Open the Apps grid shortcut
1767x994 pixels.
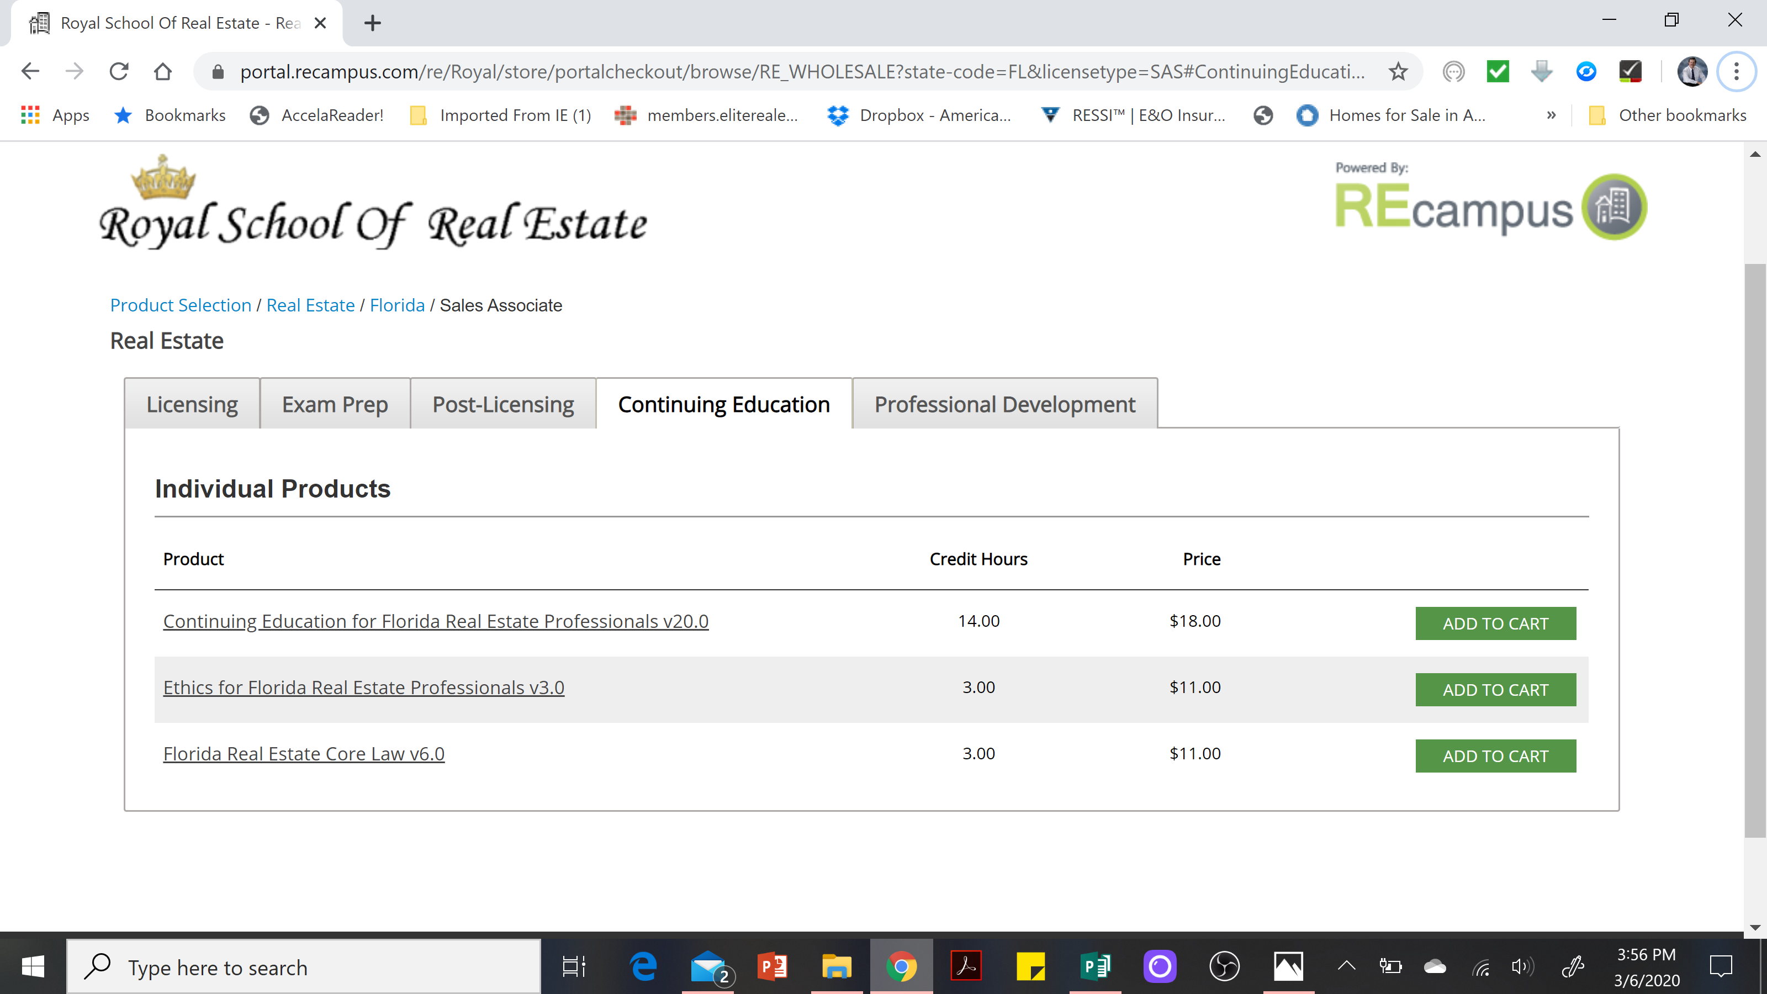click(x=55, y=115)
